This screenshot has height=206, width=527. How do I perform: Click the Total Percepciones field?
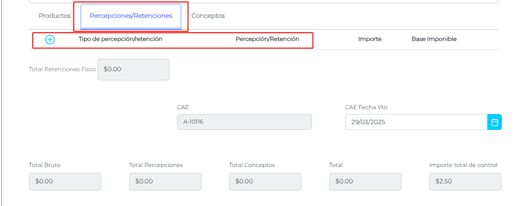(x=165, y=182)
